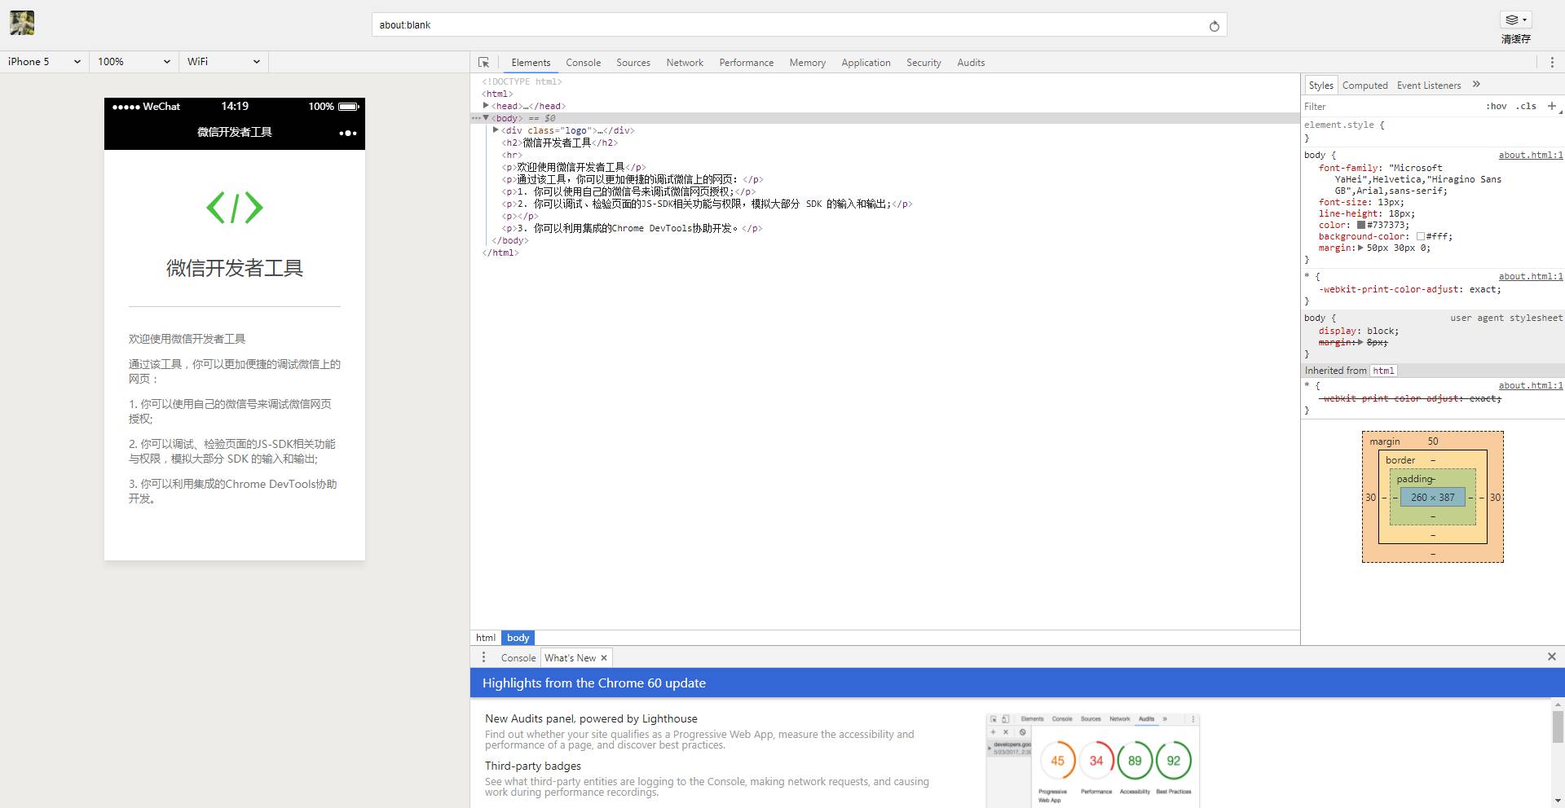Open the 100% zoom dropdown

[134, 62]
